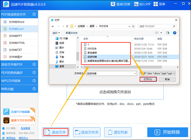Expand the address bar path dropdown
This screenshot has height=140, width=191.
tap(129, 26)
